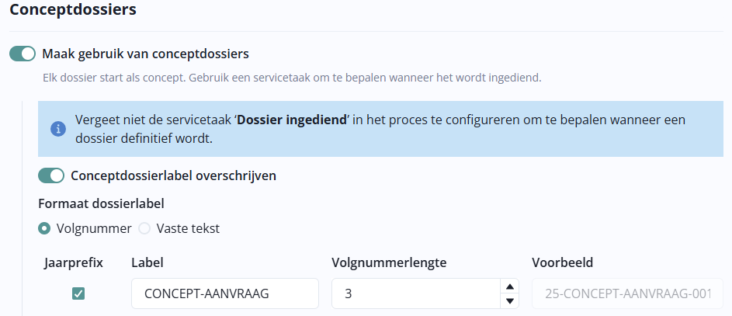Screen dimensions: 732x316
Task: Click the Label field containing CONCEPT-AANVRAAG
Action: coord(225,293)
